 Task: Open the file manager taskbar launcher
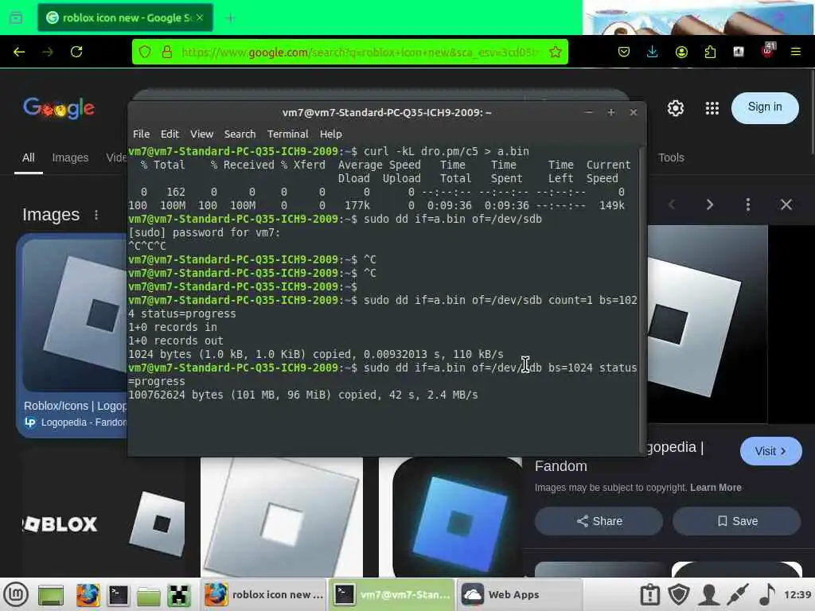tap(148, 595)
